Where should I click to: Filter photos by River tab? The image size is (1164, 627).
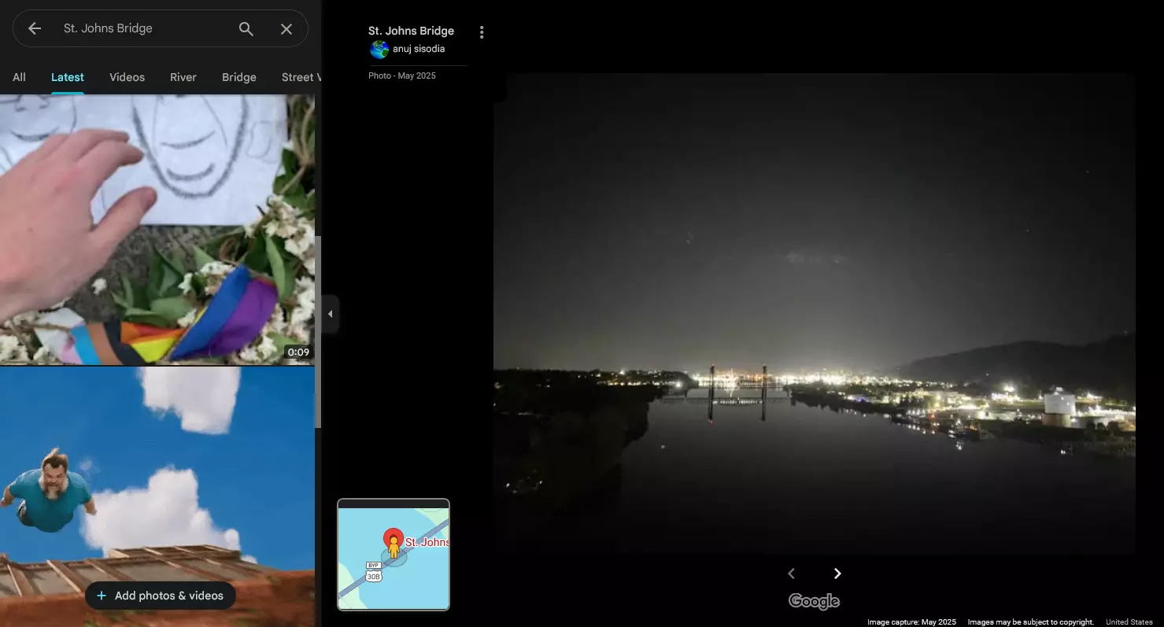(183, 77)
